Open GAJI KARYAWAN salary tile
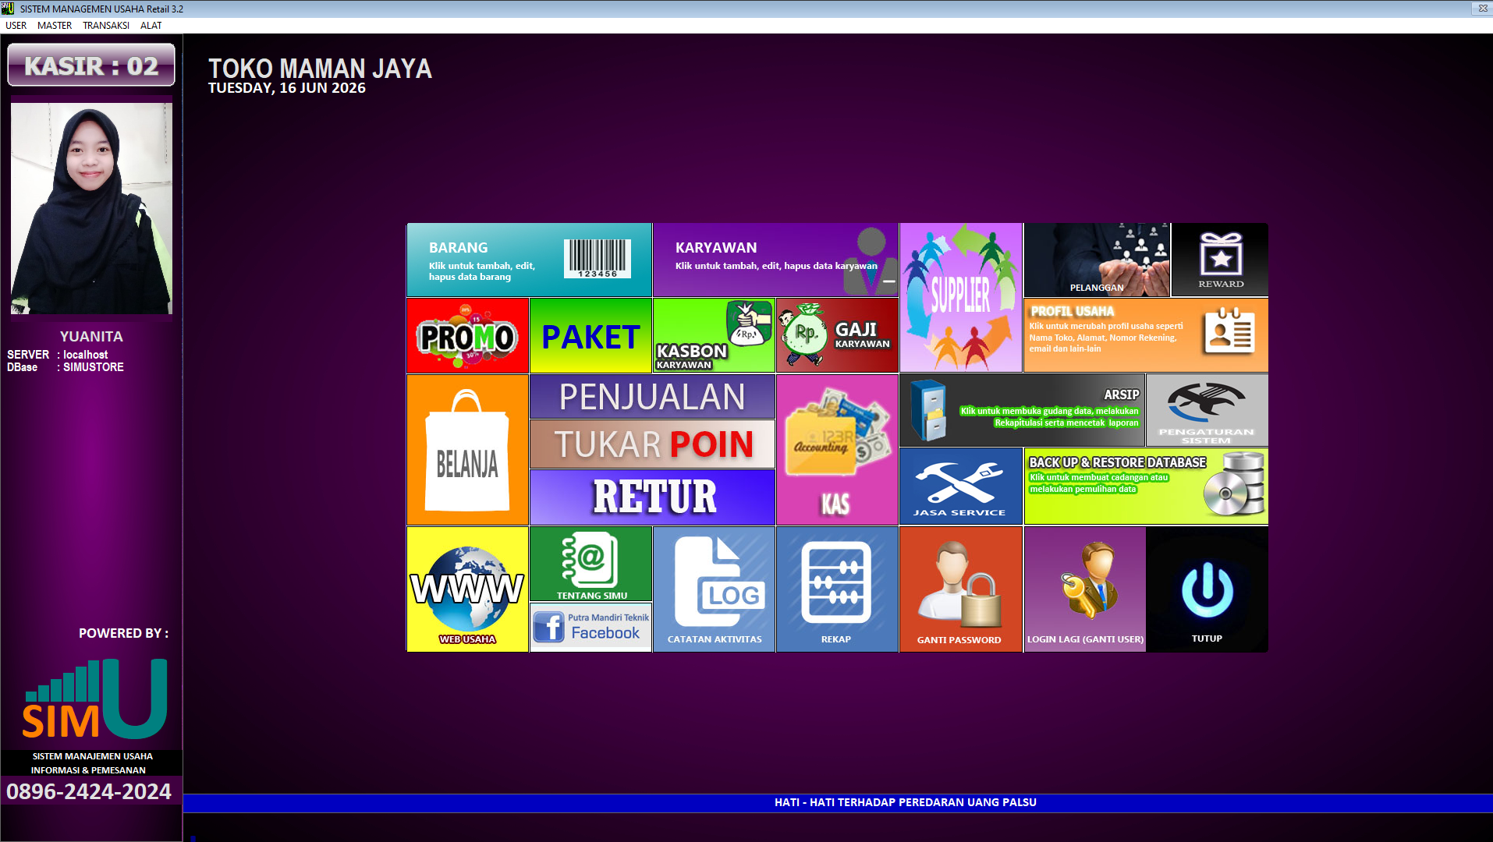The width and height of the screenshot is (1493, 842). (x=837, y=335)
